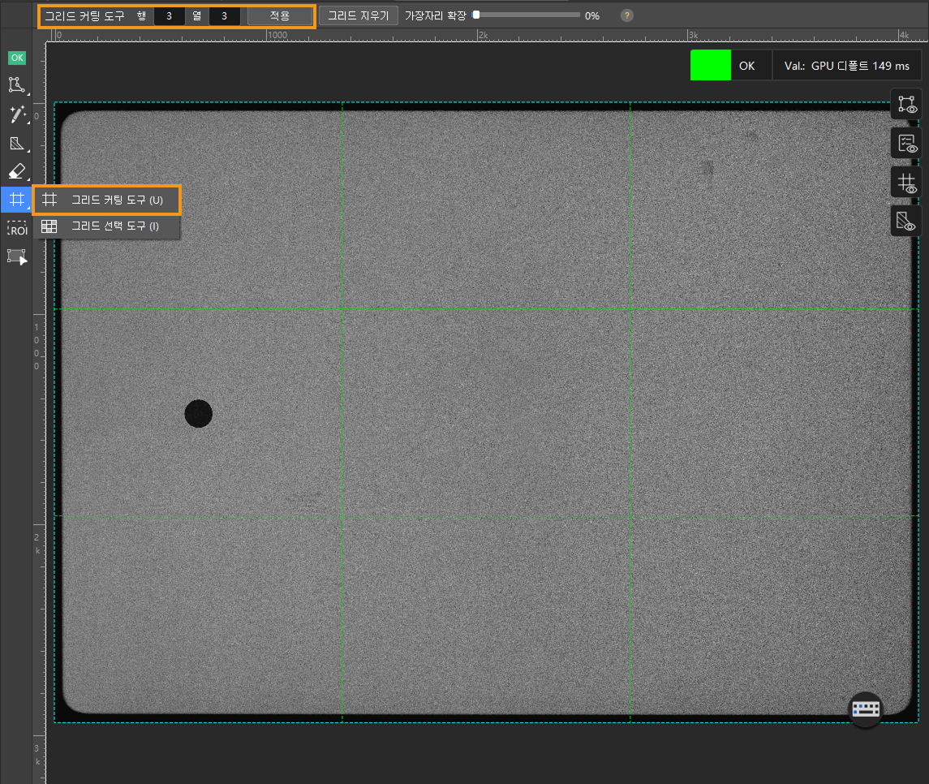
Task: Toggle checklist result visibility icon
Action: [x=906, y=144]
